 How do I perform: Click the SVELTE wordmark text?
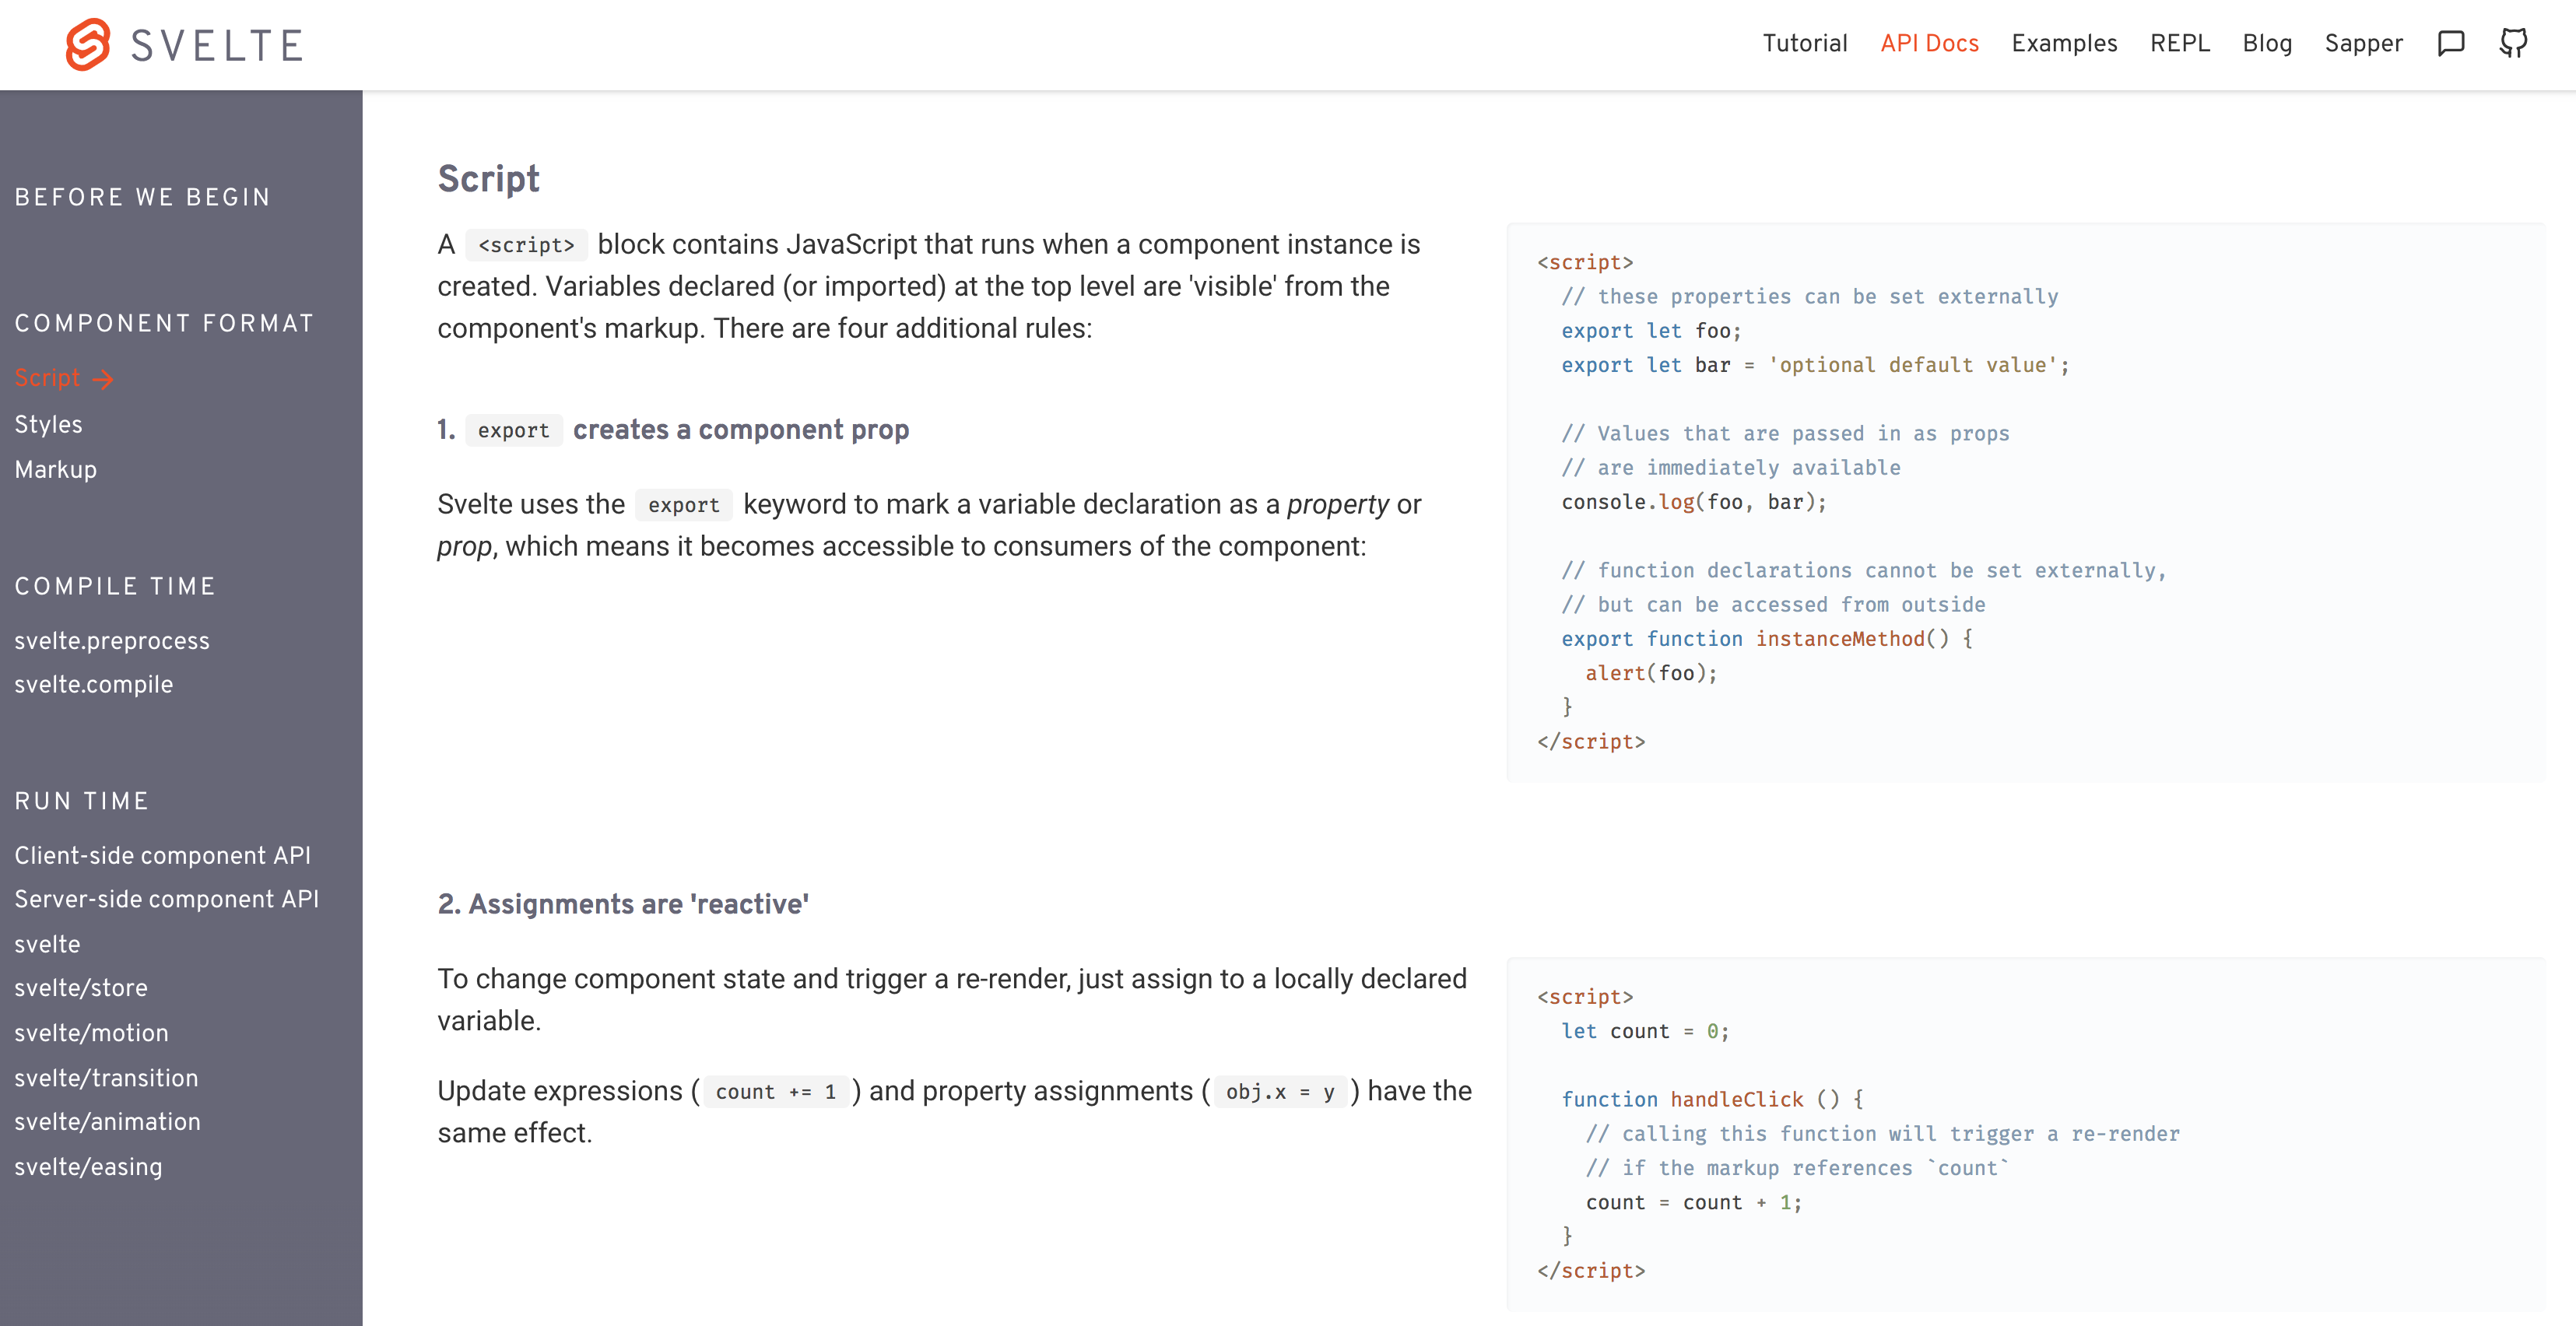[217, 46]
